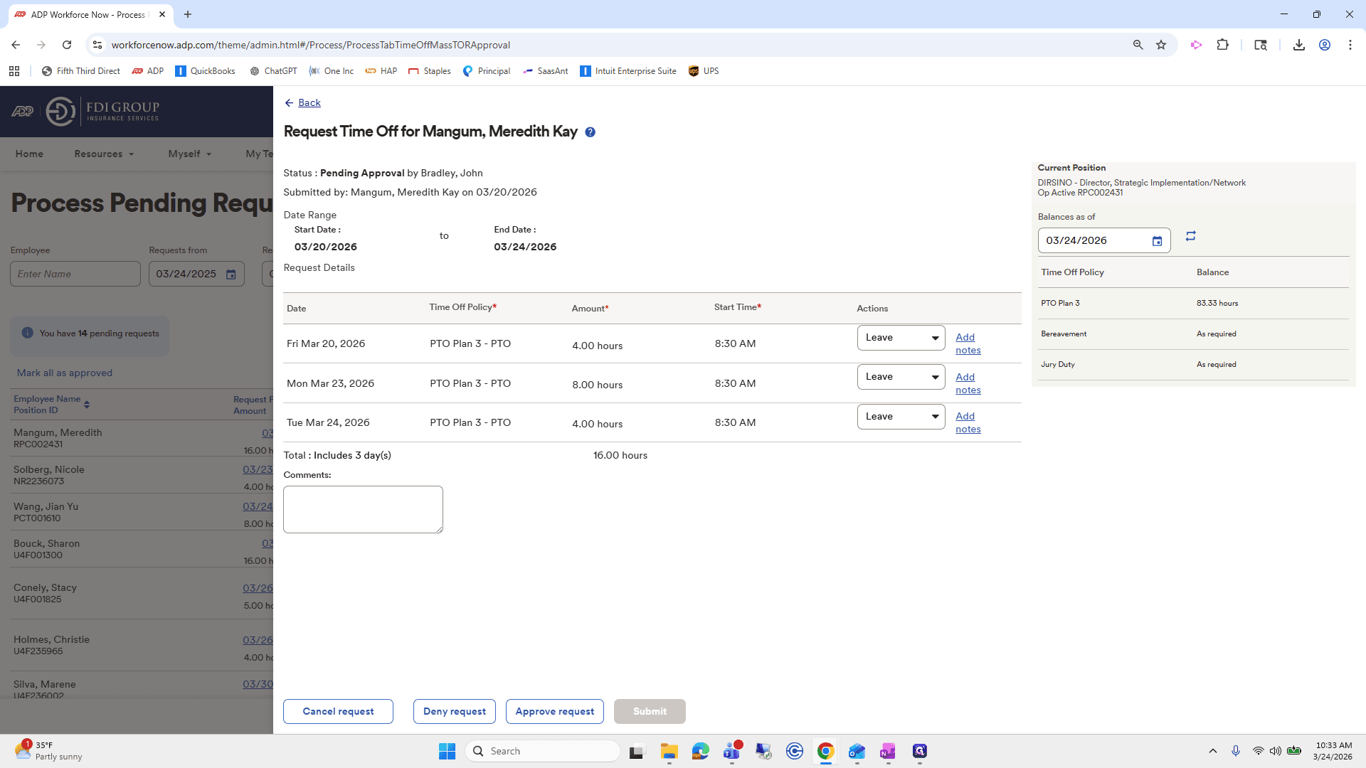Open the Fifth Third Direct bookmark
Image resolution: width=1366 pixels, height=768 pixels.
pyautogui.click(x=80, y=71)
